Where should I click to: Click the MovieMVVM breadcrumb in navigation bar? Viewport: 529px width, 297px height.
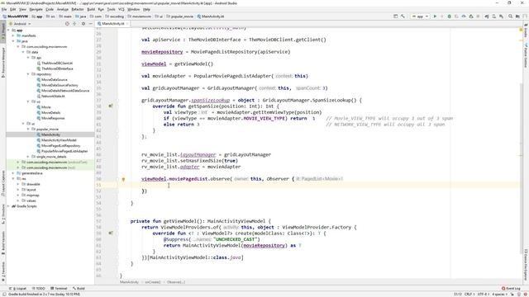tap(16, 16)
